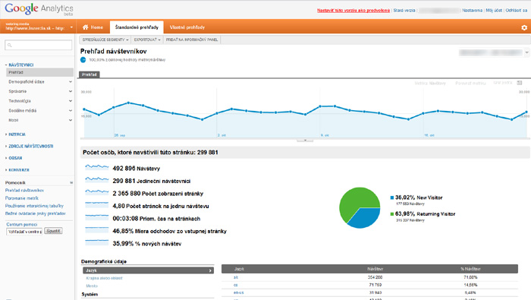Viewport: 531px width, 300px height.
Task: Click the Návštev column header in the table
Action: click(375, 269)
